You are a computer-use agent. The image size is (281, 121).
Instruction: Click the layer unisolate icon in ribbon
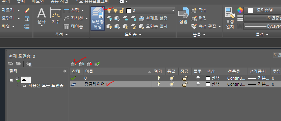pos(117,27)
